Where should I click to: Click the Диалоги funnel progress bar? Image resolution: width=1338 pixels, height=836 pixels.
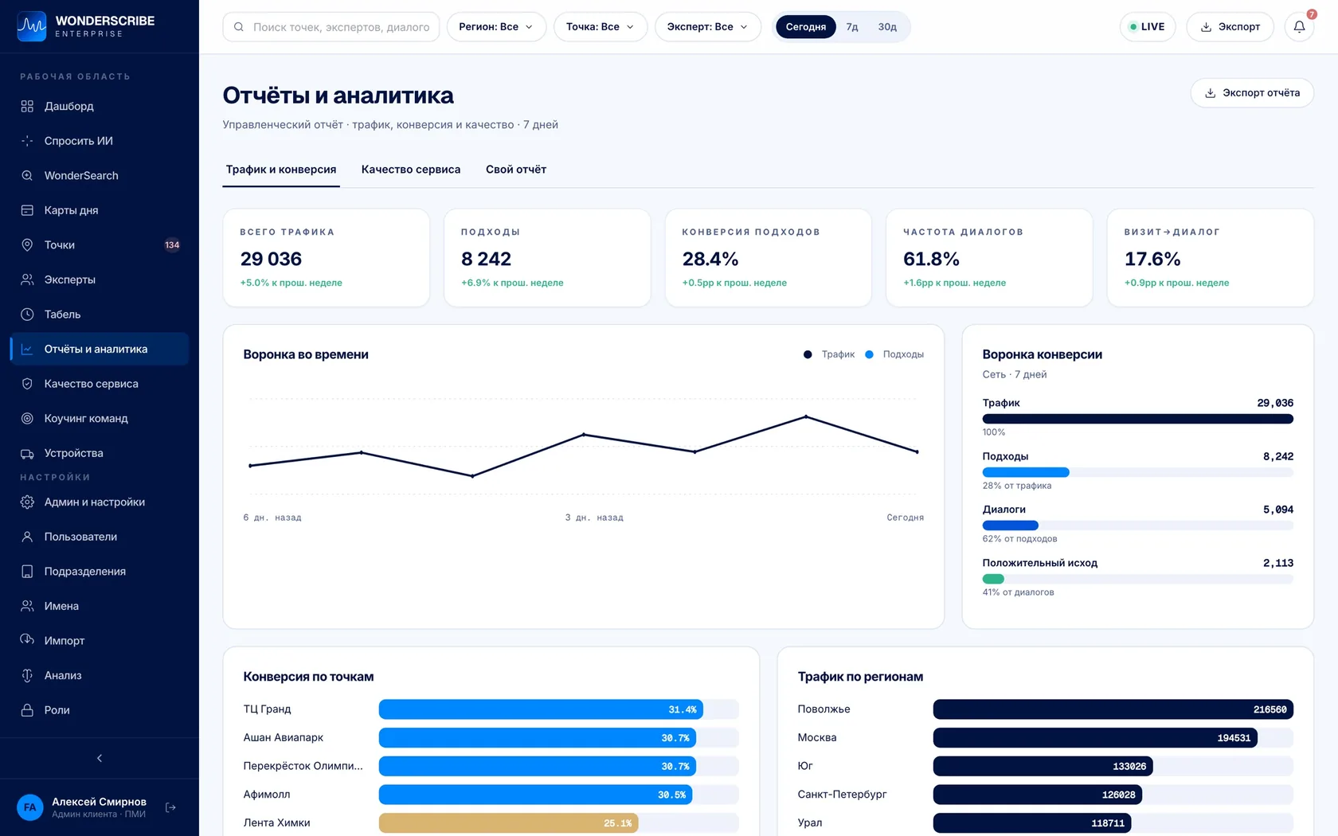1138,525
